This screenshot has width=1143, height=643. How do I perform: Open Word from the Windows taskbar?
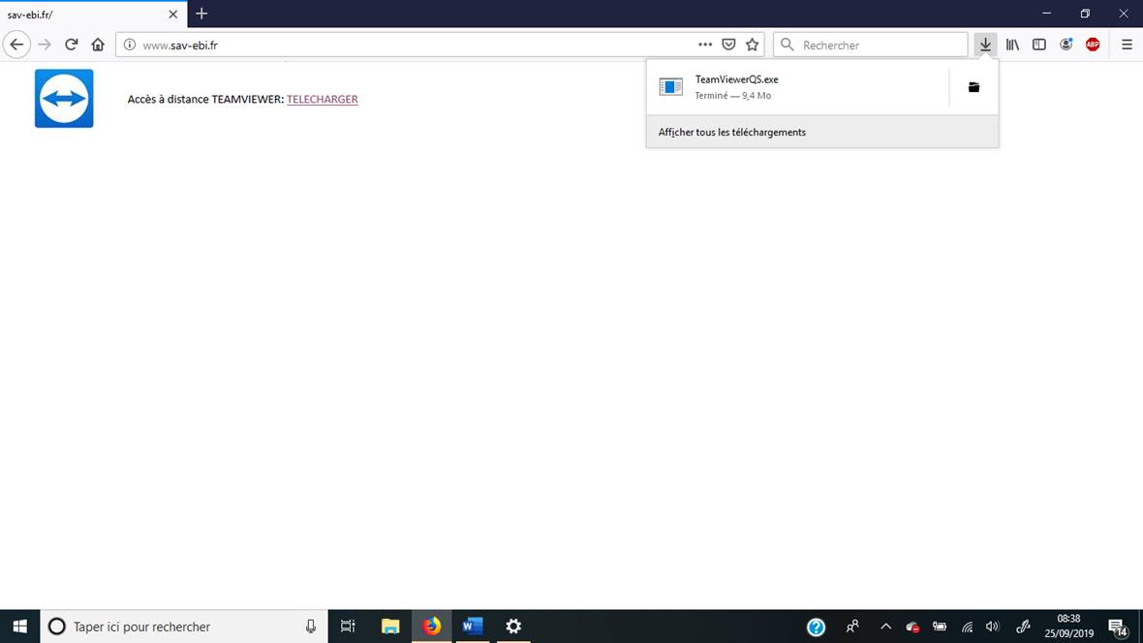pos(472,627)
